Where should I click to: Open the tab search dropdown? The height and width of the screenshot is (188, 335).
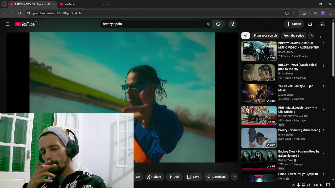[4, 4]
